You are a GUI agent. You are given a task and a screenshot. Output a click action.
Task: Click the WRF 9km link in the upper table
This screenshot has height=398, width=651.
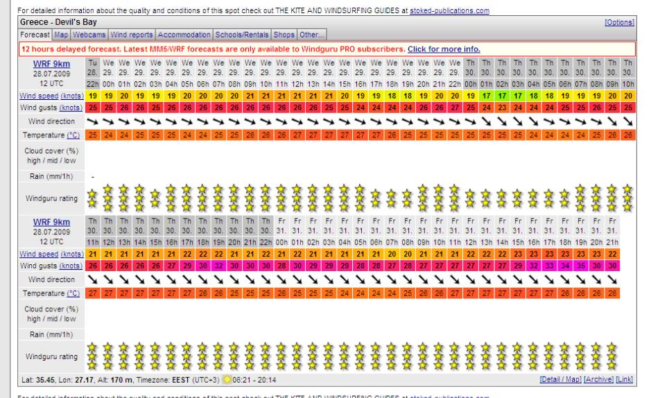(x=49, y=63)
